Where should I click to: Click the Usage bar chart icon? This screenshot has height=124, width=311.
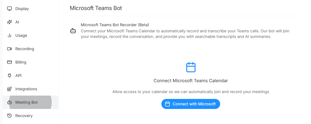[x=9, y=35]
